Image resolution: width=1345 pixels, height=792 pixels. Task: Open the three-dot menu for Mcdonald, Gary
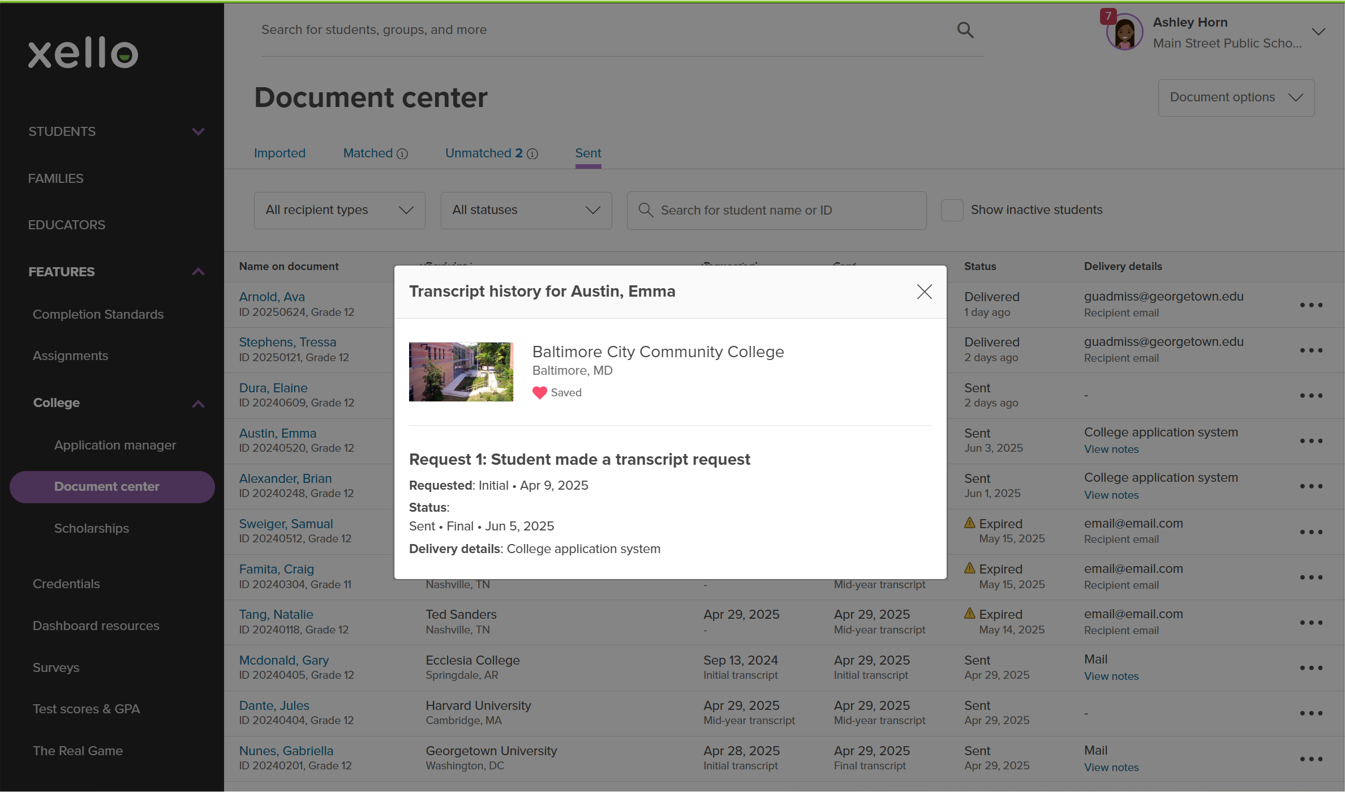tap(1311, 668)
